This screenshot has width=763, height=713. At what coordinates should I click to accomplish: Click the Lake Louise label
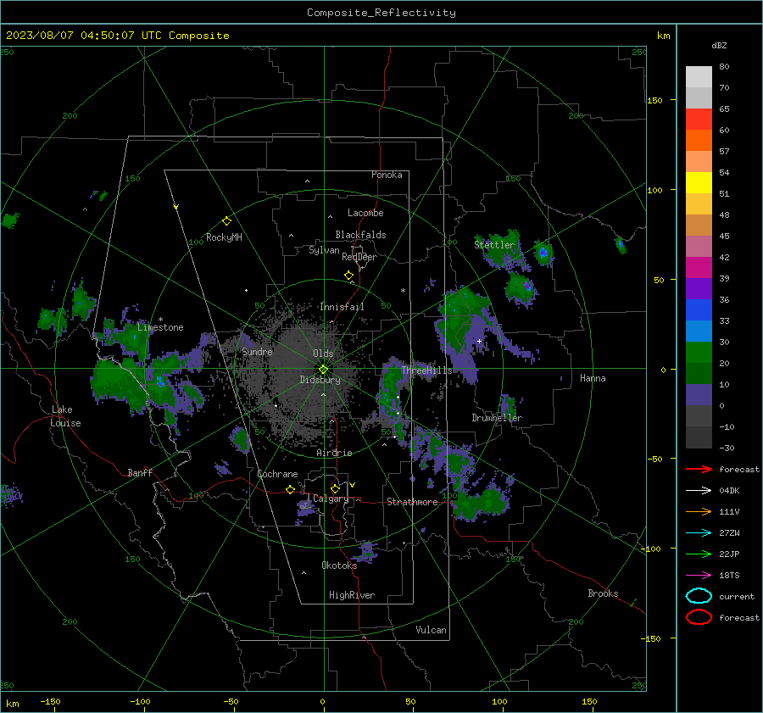[x=65, y=416]
